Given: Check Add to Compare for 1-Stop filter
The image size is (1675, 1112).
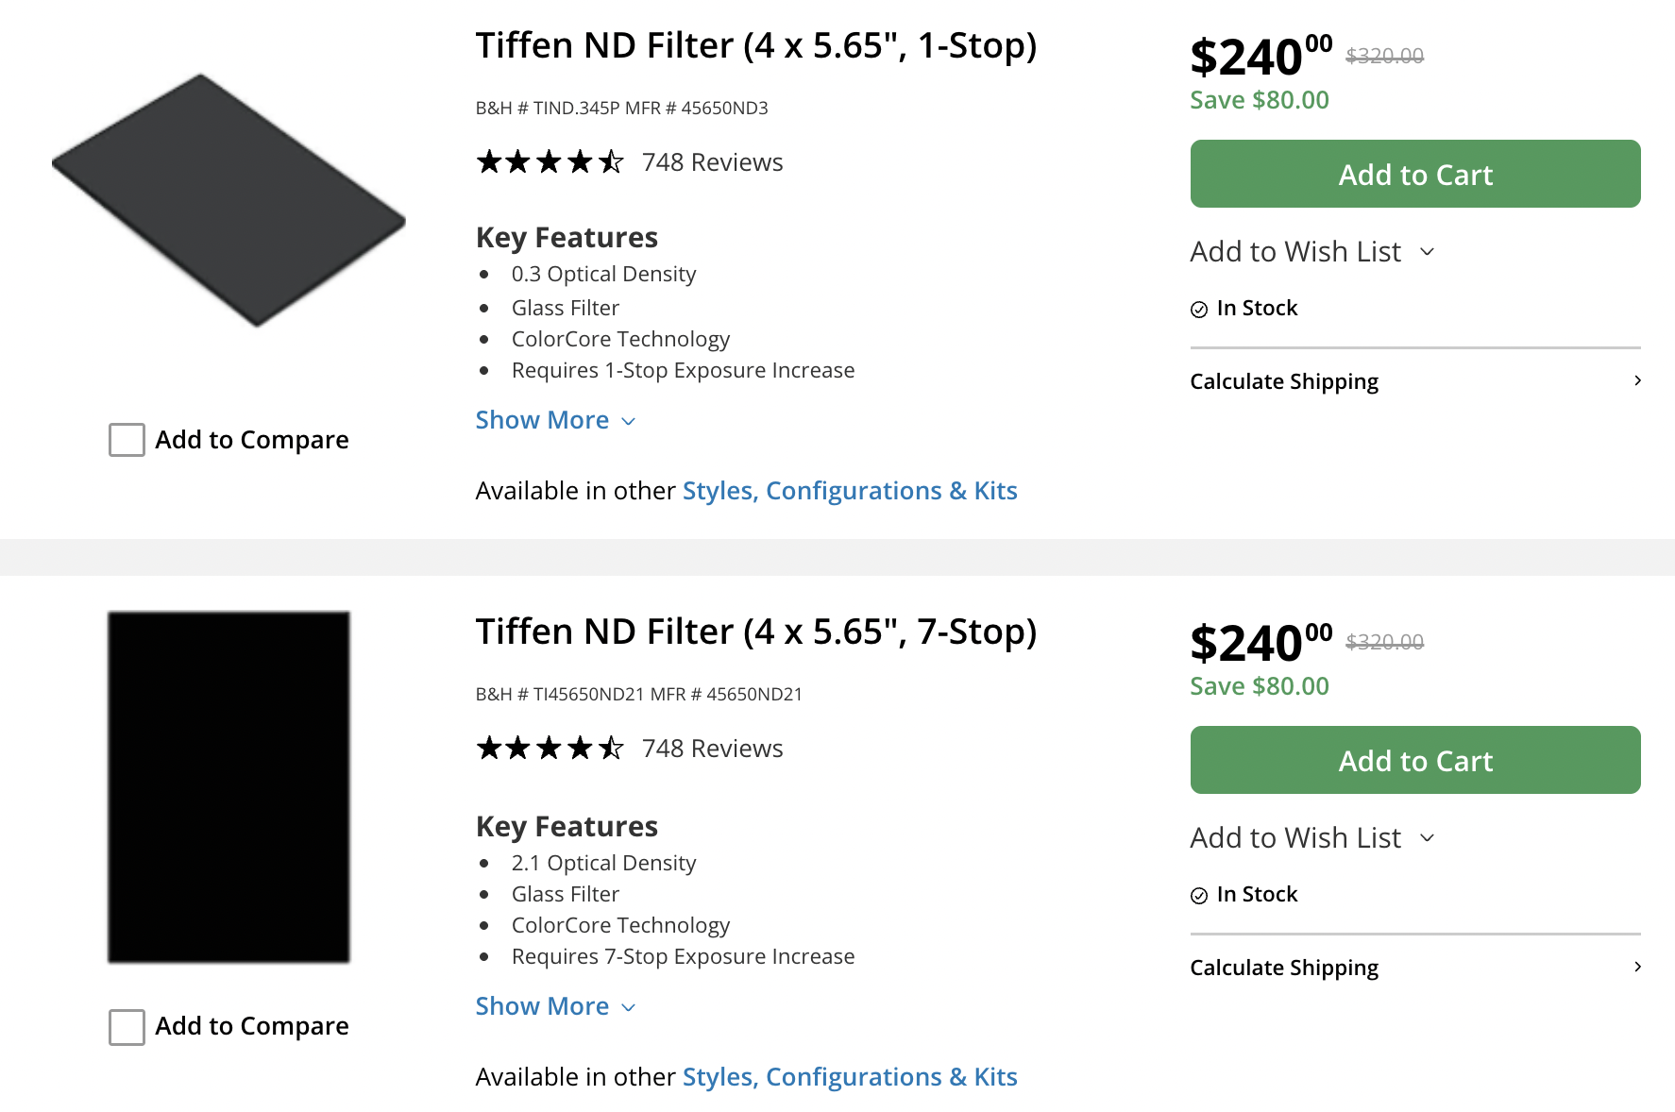Looking at the screenshot, I should pos(127,440).
